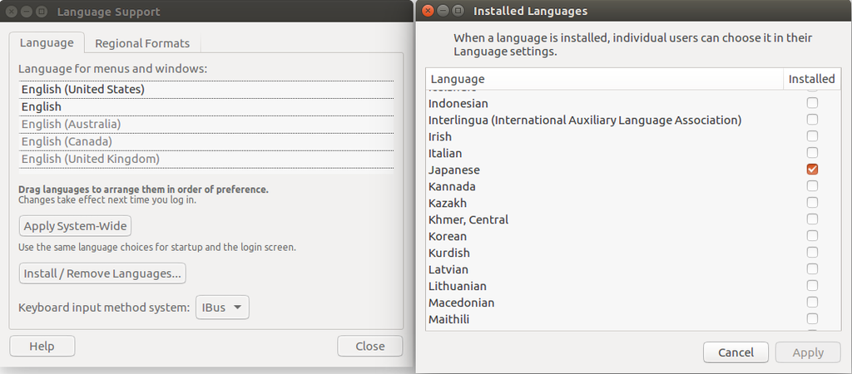The image size is (852, 374).
Task: Select the Italian row name
Action: pyautogui.click(x=445, y=154)
